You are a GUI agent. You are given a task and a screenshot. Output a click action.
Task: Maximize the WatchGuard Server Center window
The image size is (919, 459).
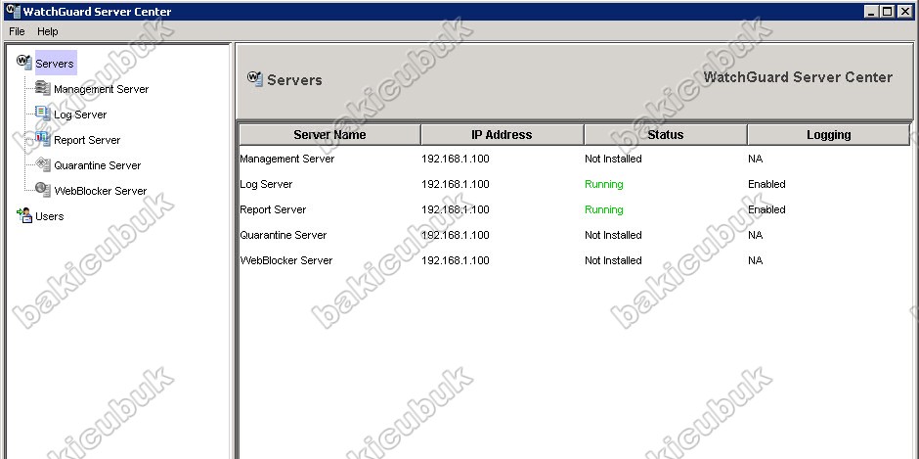coord(888,11)
